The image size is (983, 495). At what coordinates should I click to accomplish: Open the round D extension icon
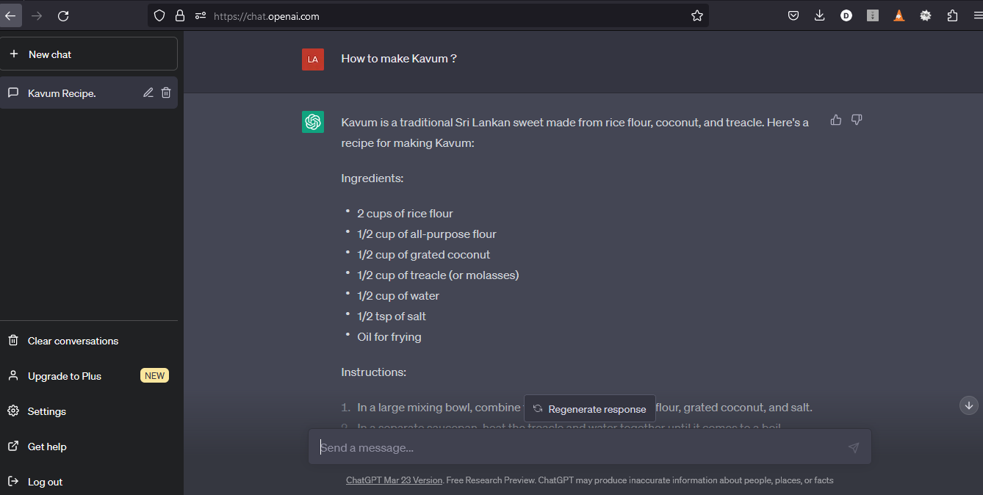(x=846, y=15)
